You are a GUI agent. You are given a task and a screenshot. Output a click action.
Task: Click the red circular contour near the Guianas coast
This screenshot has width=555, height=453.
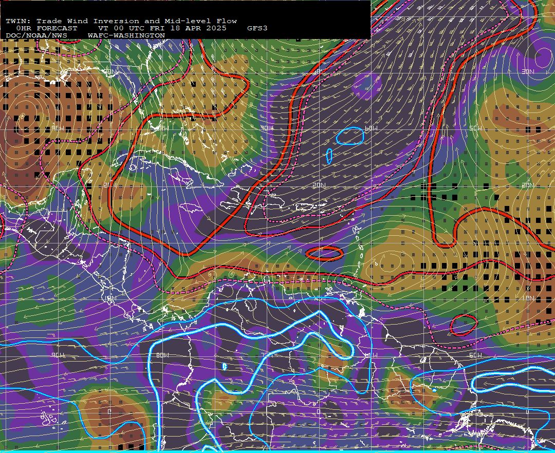click(464, 325)
